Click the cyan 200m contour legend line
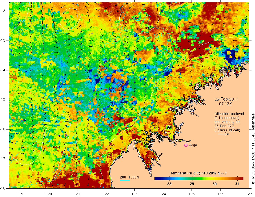This screenshot has height=197, width=255. 125,180
